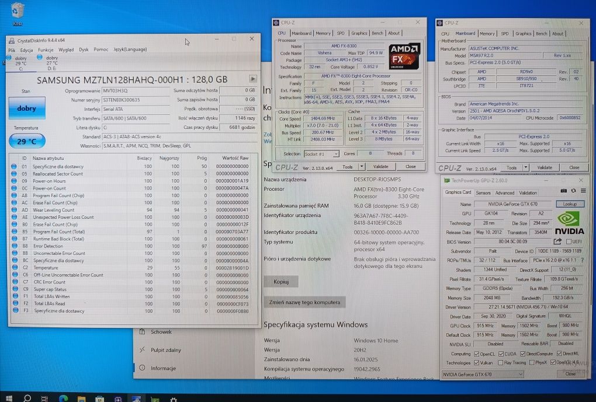
Task: Open the Funkcje menu in CrystalDiskInfo
Action: click(x=46, y=50)
